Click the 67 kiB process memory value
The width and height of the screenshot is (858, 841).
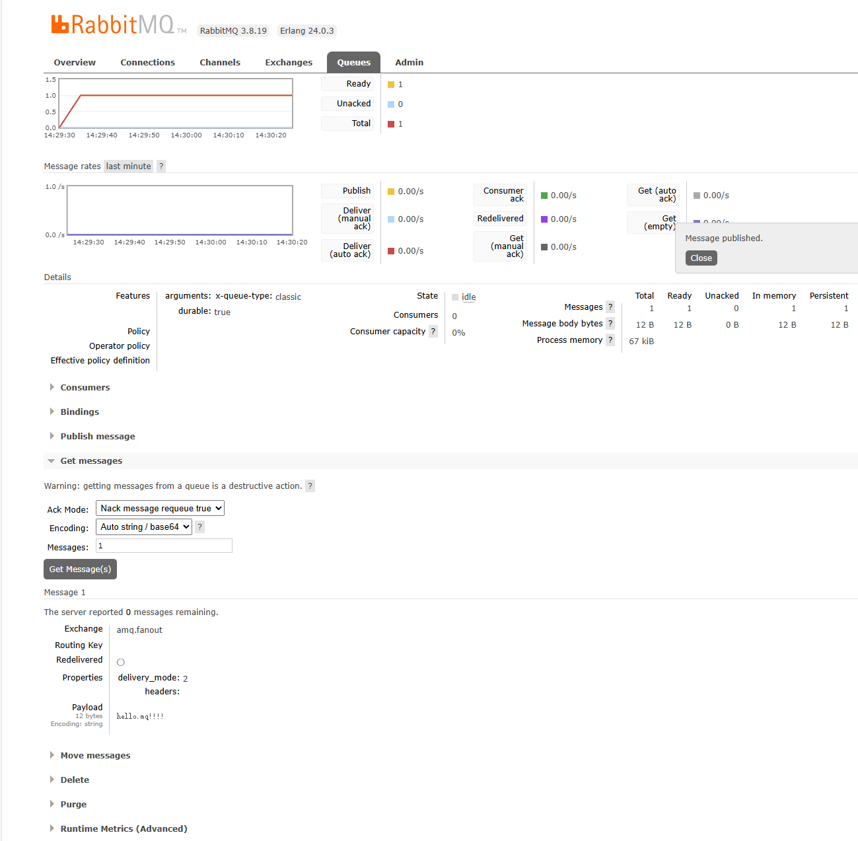point(641,342)
